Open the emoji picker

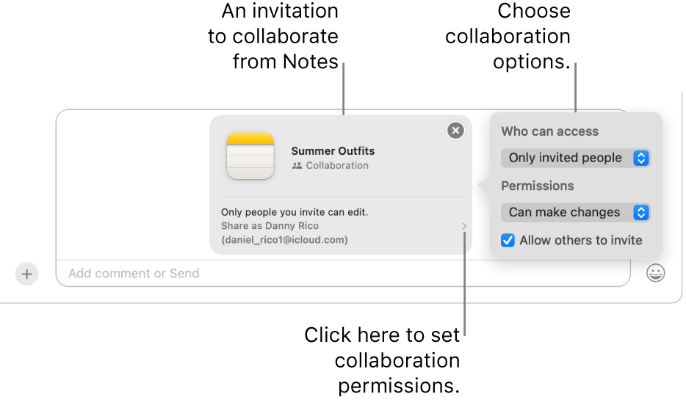click(x=656, y=274)
